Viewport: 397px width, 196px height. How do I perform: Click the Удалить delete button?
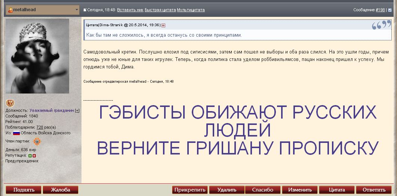click(x=227, y=190)
